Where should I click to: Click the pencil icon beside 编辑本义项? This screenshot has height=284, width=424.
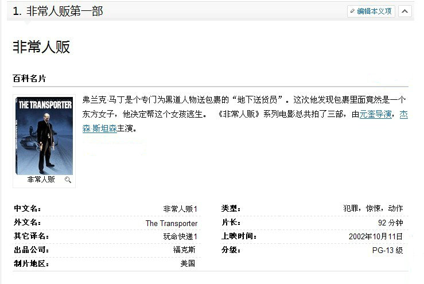point(352,11)
